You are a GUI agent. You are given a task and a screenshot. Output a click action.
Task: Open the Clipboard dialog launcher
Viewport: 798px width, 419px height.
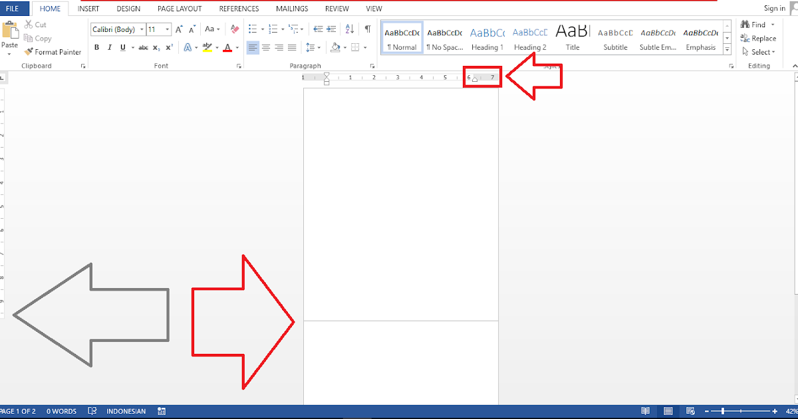pyautogui.click(x=83, y=67)
